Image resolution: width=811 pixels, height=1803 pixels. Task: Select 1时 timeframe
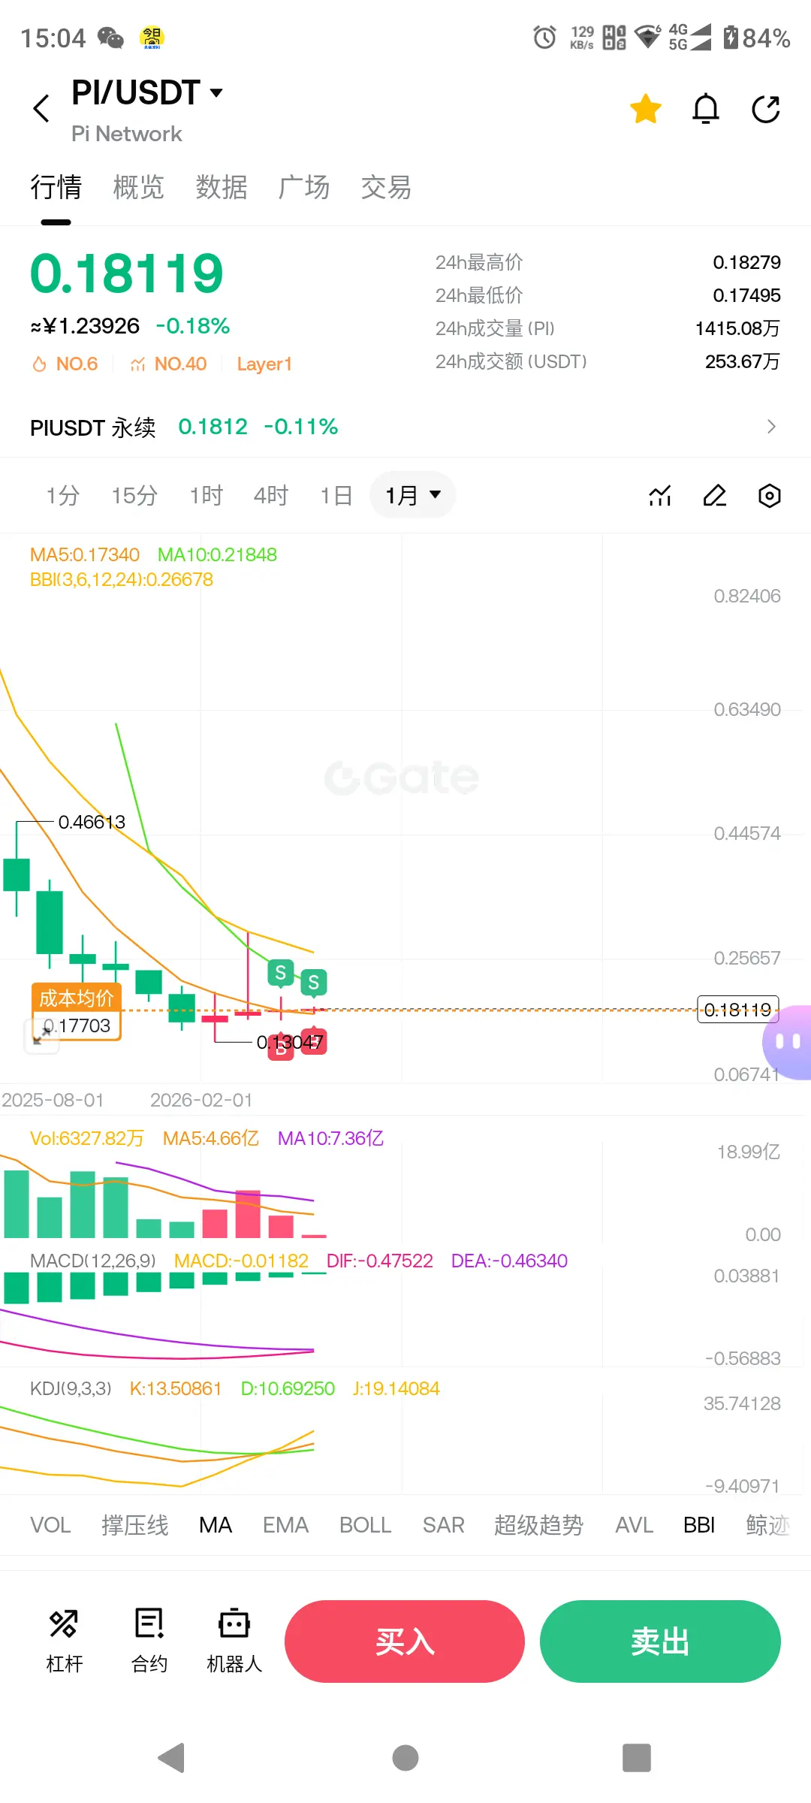[x=206, y=495]
